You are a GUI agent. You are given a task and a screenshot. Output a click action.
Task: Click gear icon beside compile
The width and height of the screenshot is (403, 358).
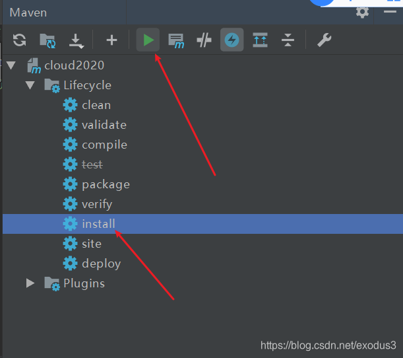pyautogui.click(x=70, y=145)
